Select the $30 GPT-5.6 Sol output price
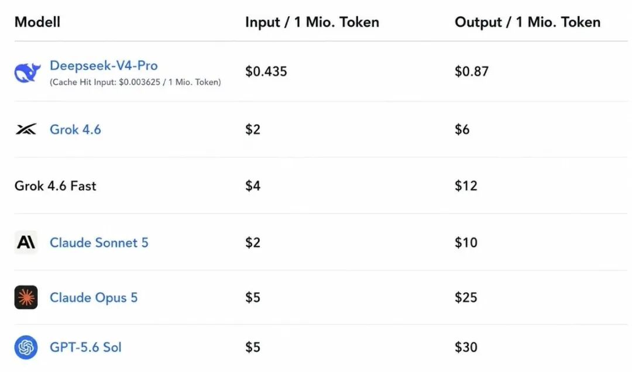 [466, 347]
